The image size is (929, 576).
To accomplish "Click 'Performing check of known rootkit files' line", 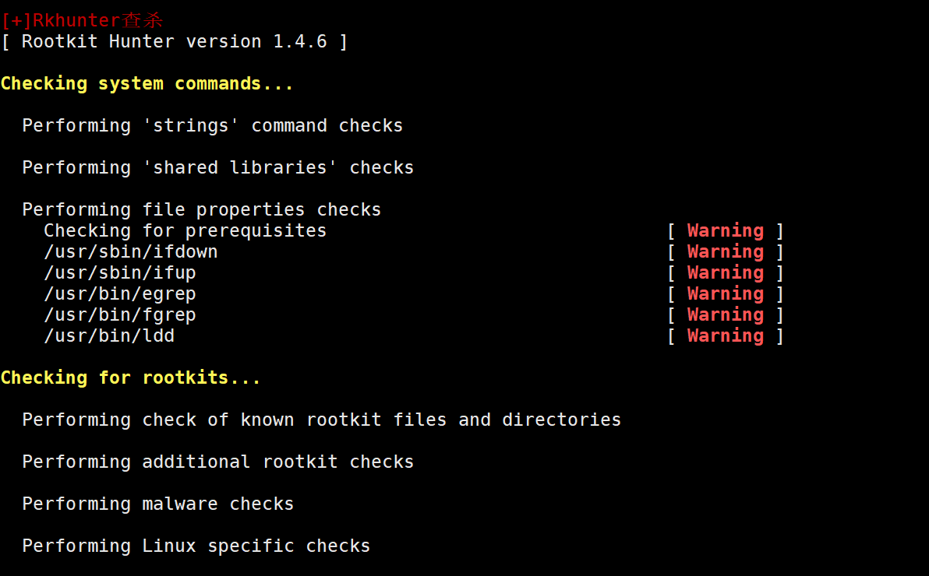I will 322,420.
